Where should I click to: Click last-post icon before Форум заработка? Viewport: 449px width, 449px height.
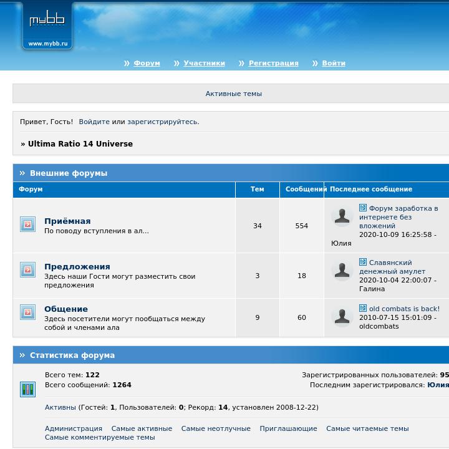(363, 208)
